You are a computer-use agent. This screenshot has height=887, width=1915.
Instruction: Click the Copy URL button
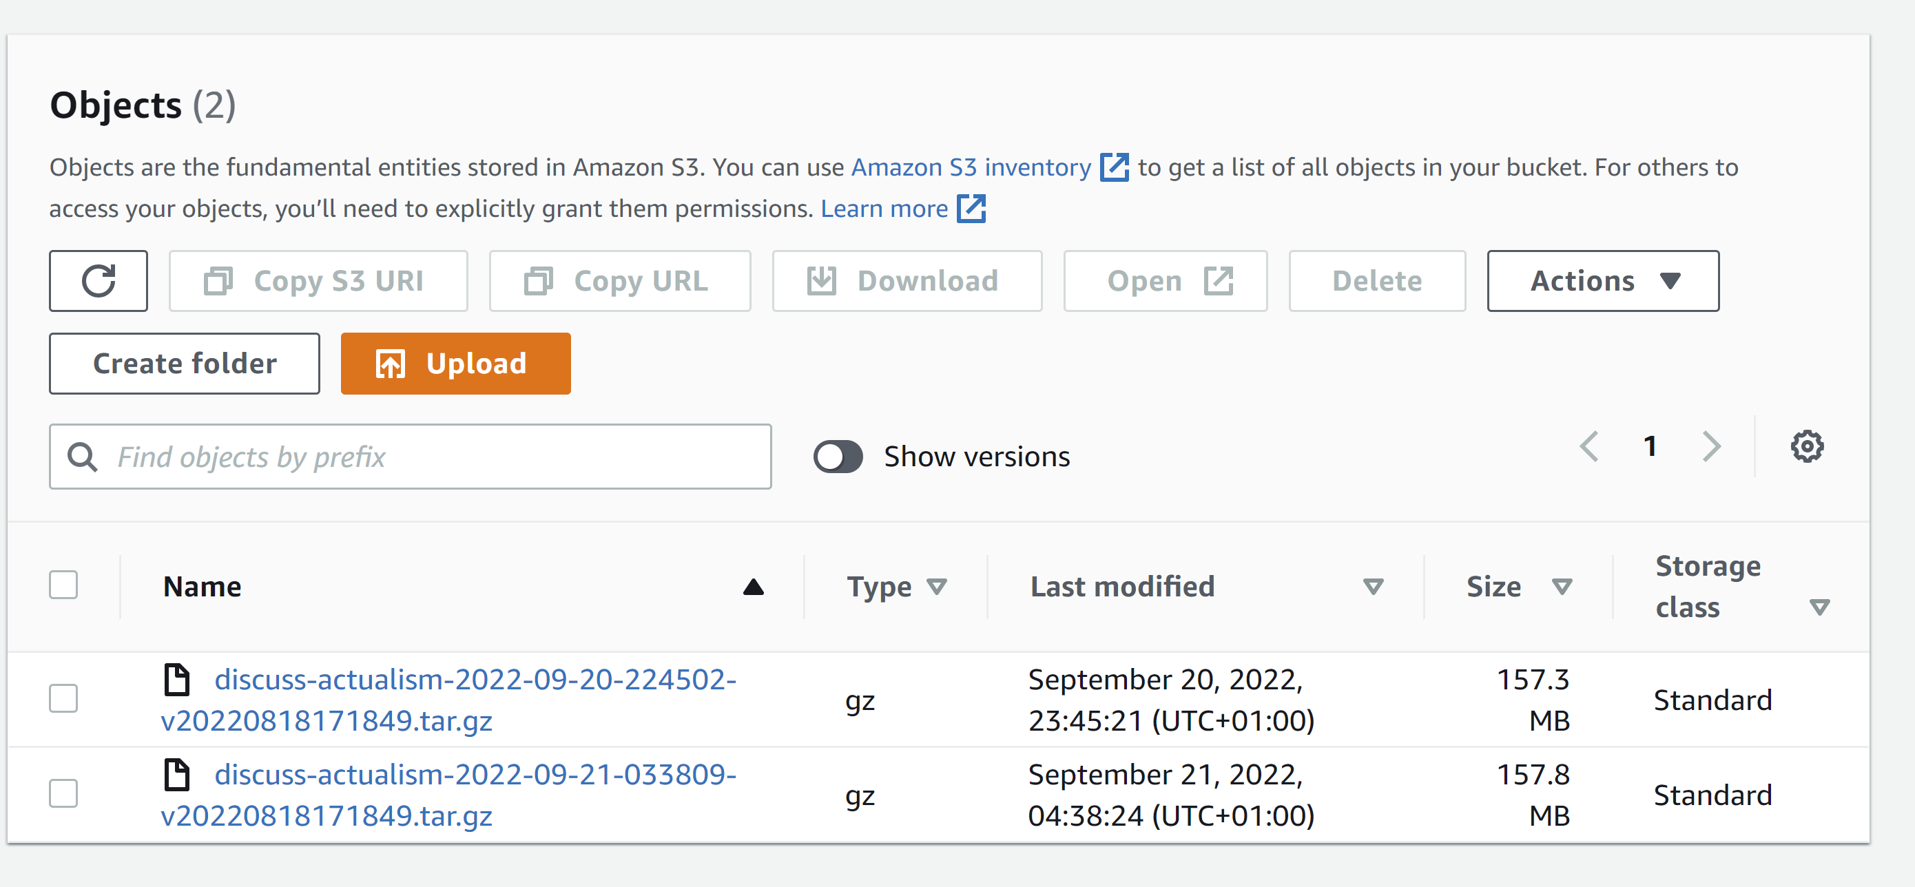[x=620, y=281]
